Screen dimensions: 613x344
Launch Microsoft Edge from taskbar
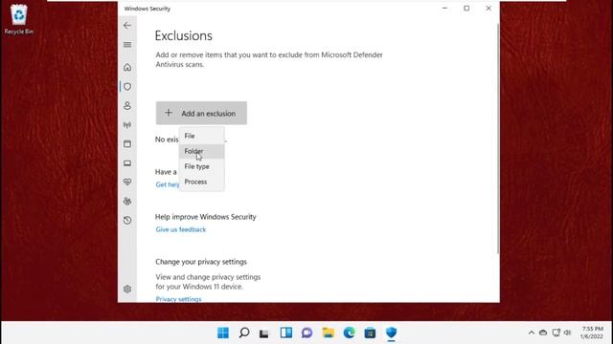pos(349,333)
